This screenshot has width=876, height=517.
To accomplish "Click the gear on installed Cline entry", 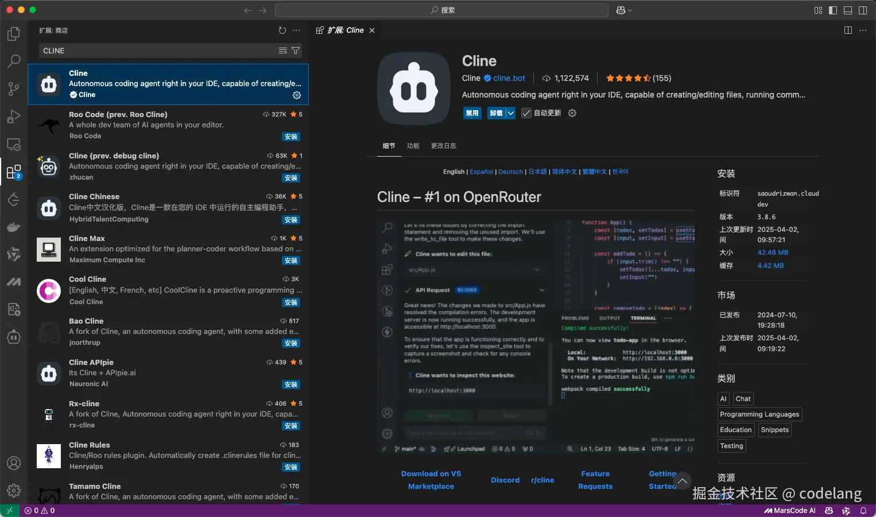I will [x=297, y=95].
